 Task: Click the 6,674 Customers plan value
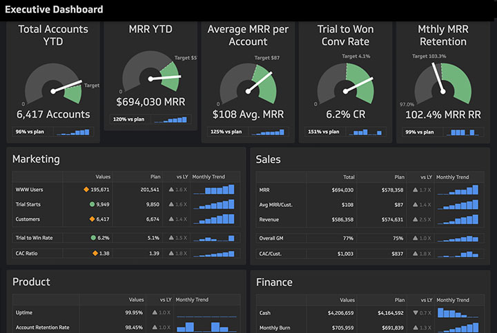tap(153, 219)
